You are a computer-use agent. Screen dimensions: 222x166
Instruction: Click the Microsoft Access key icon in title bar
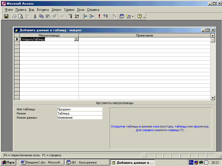[x=4, y=4]
